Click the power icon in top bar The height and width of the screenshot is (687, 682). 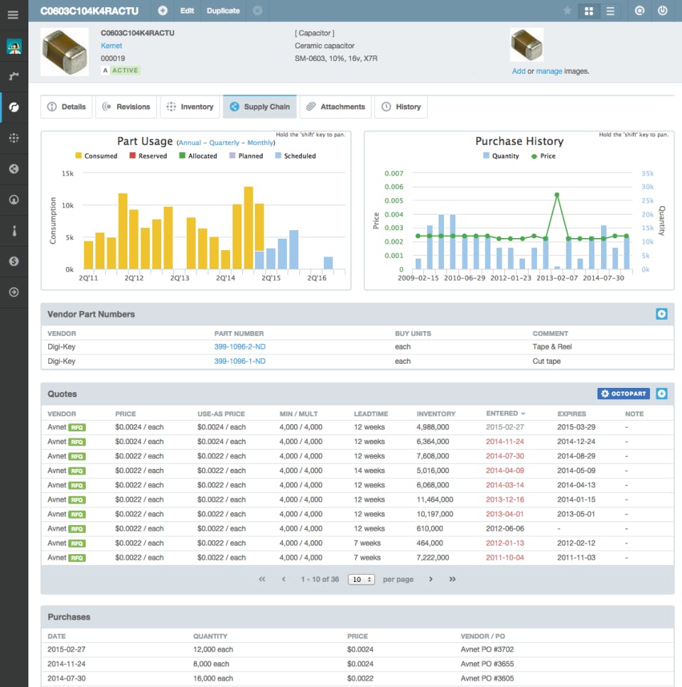tap(663, 11)
